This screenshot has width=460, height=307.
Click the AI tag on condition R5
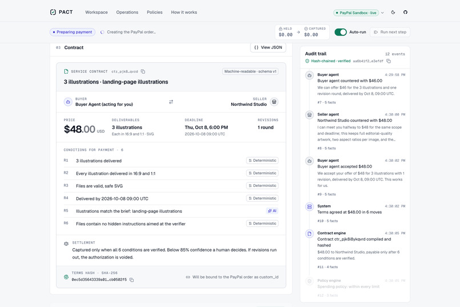click(272, 210)
